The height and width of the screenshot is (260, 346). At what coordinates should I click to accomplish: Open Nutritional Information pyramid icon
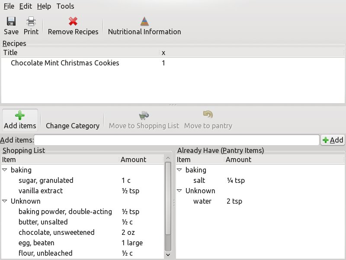[x=144, y=21]
